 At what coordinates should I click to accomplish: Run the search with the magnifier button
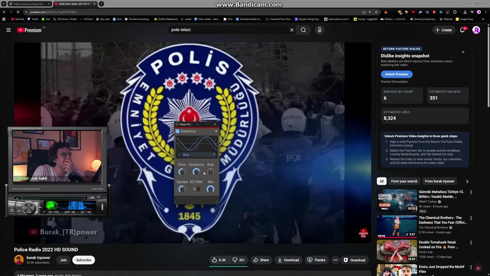click(x=303, y=30)
